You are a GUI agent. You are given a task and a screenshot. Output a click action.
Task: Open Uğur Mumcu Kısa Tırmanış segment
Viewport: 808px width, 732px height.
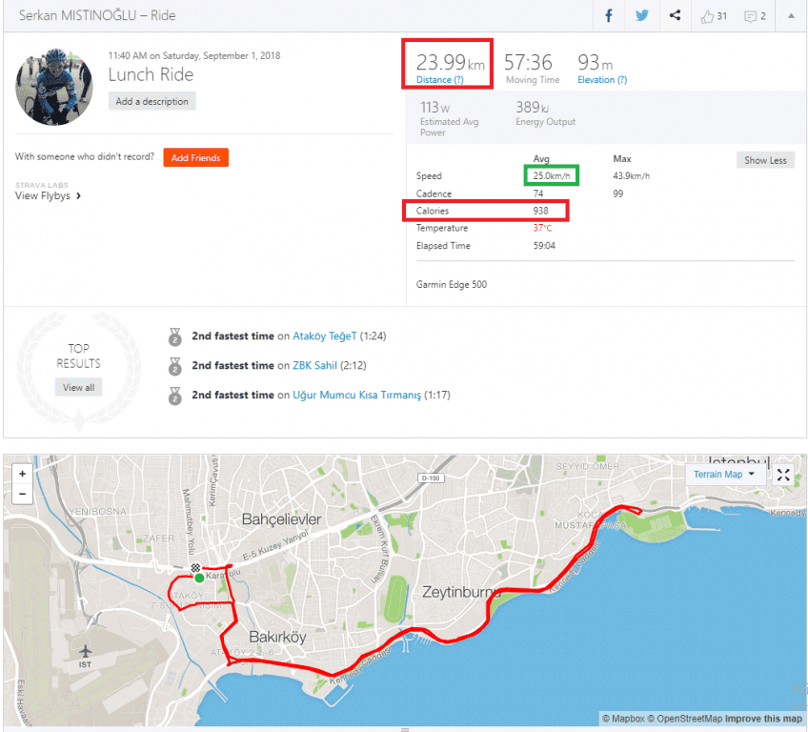(356, 395)
